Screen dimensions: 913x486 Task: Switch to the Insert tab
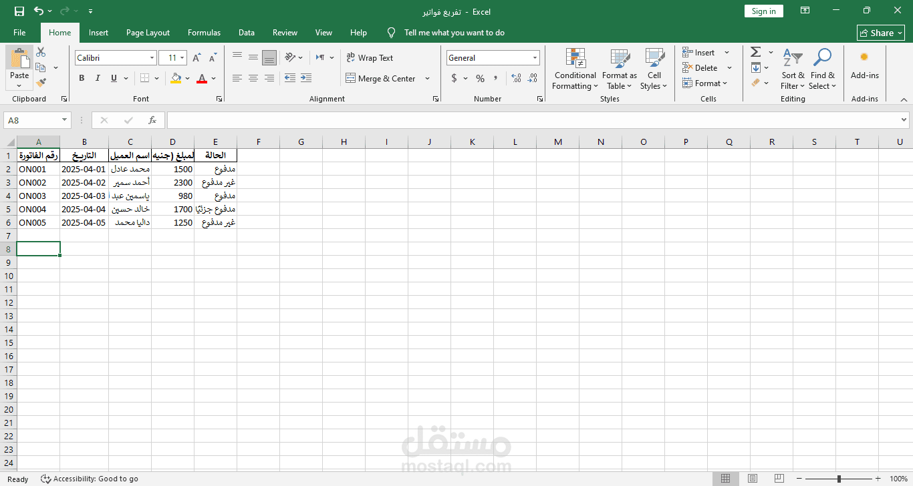[98, 33]
